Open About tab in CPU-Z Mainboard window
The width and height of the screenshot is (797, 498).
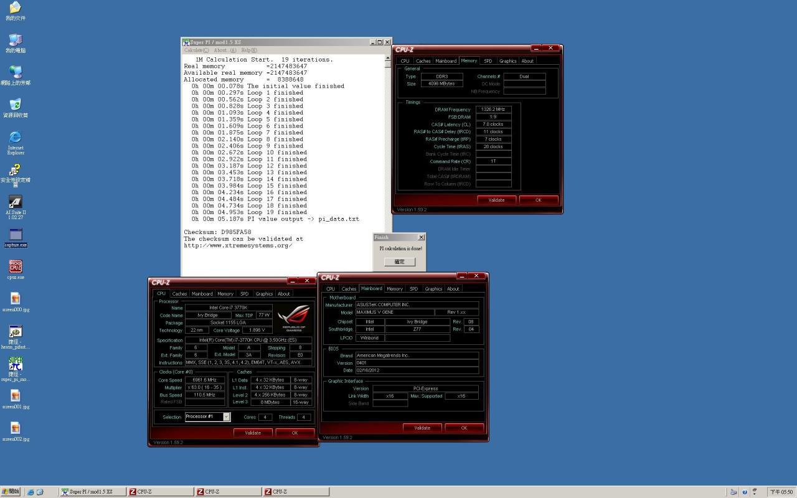point(453,289)
